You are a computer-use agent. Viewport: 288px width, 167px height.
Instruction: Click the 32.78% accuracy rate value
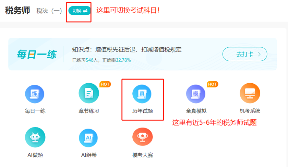click(123, 60)
